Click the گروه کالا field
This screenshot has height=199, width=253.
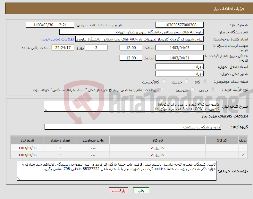coord(133,127)
